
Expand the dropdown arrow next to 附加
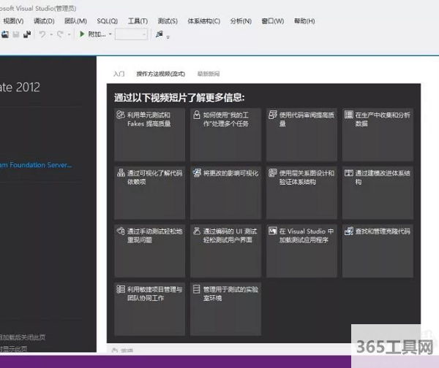coord(110,34)
